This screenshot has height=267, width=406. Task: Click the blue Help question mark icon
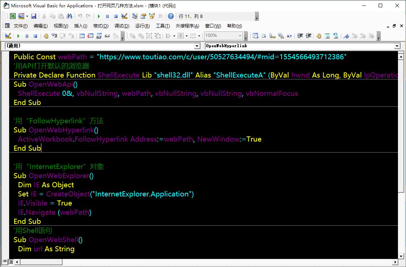[171, 16]
